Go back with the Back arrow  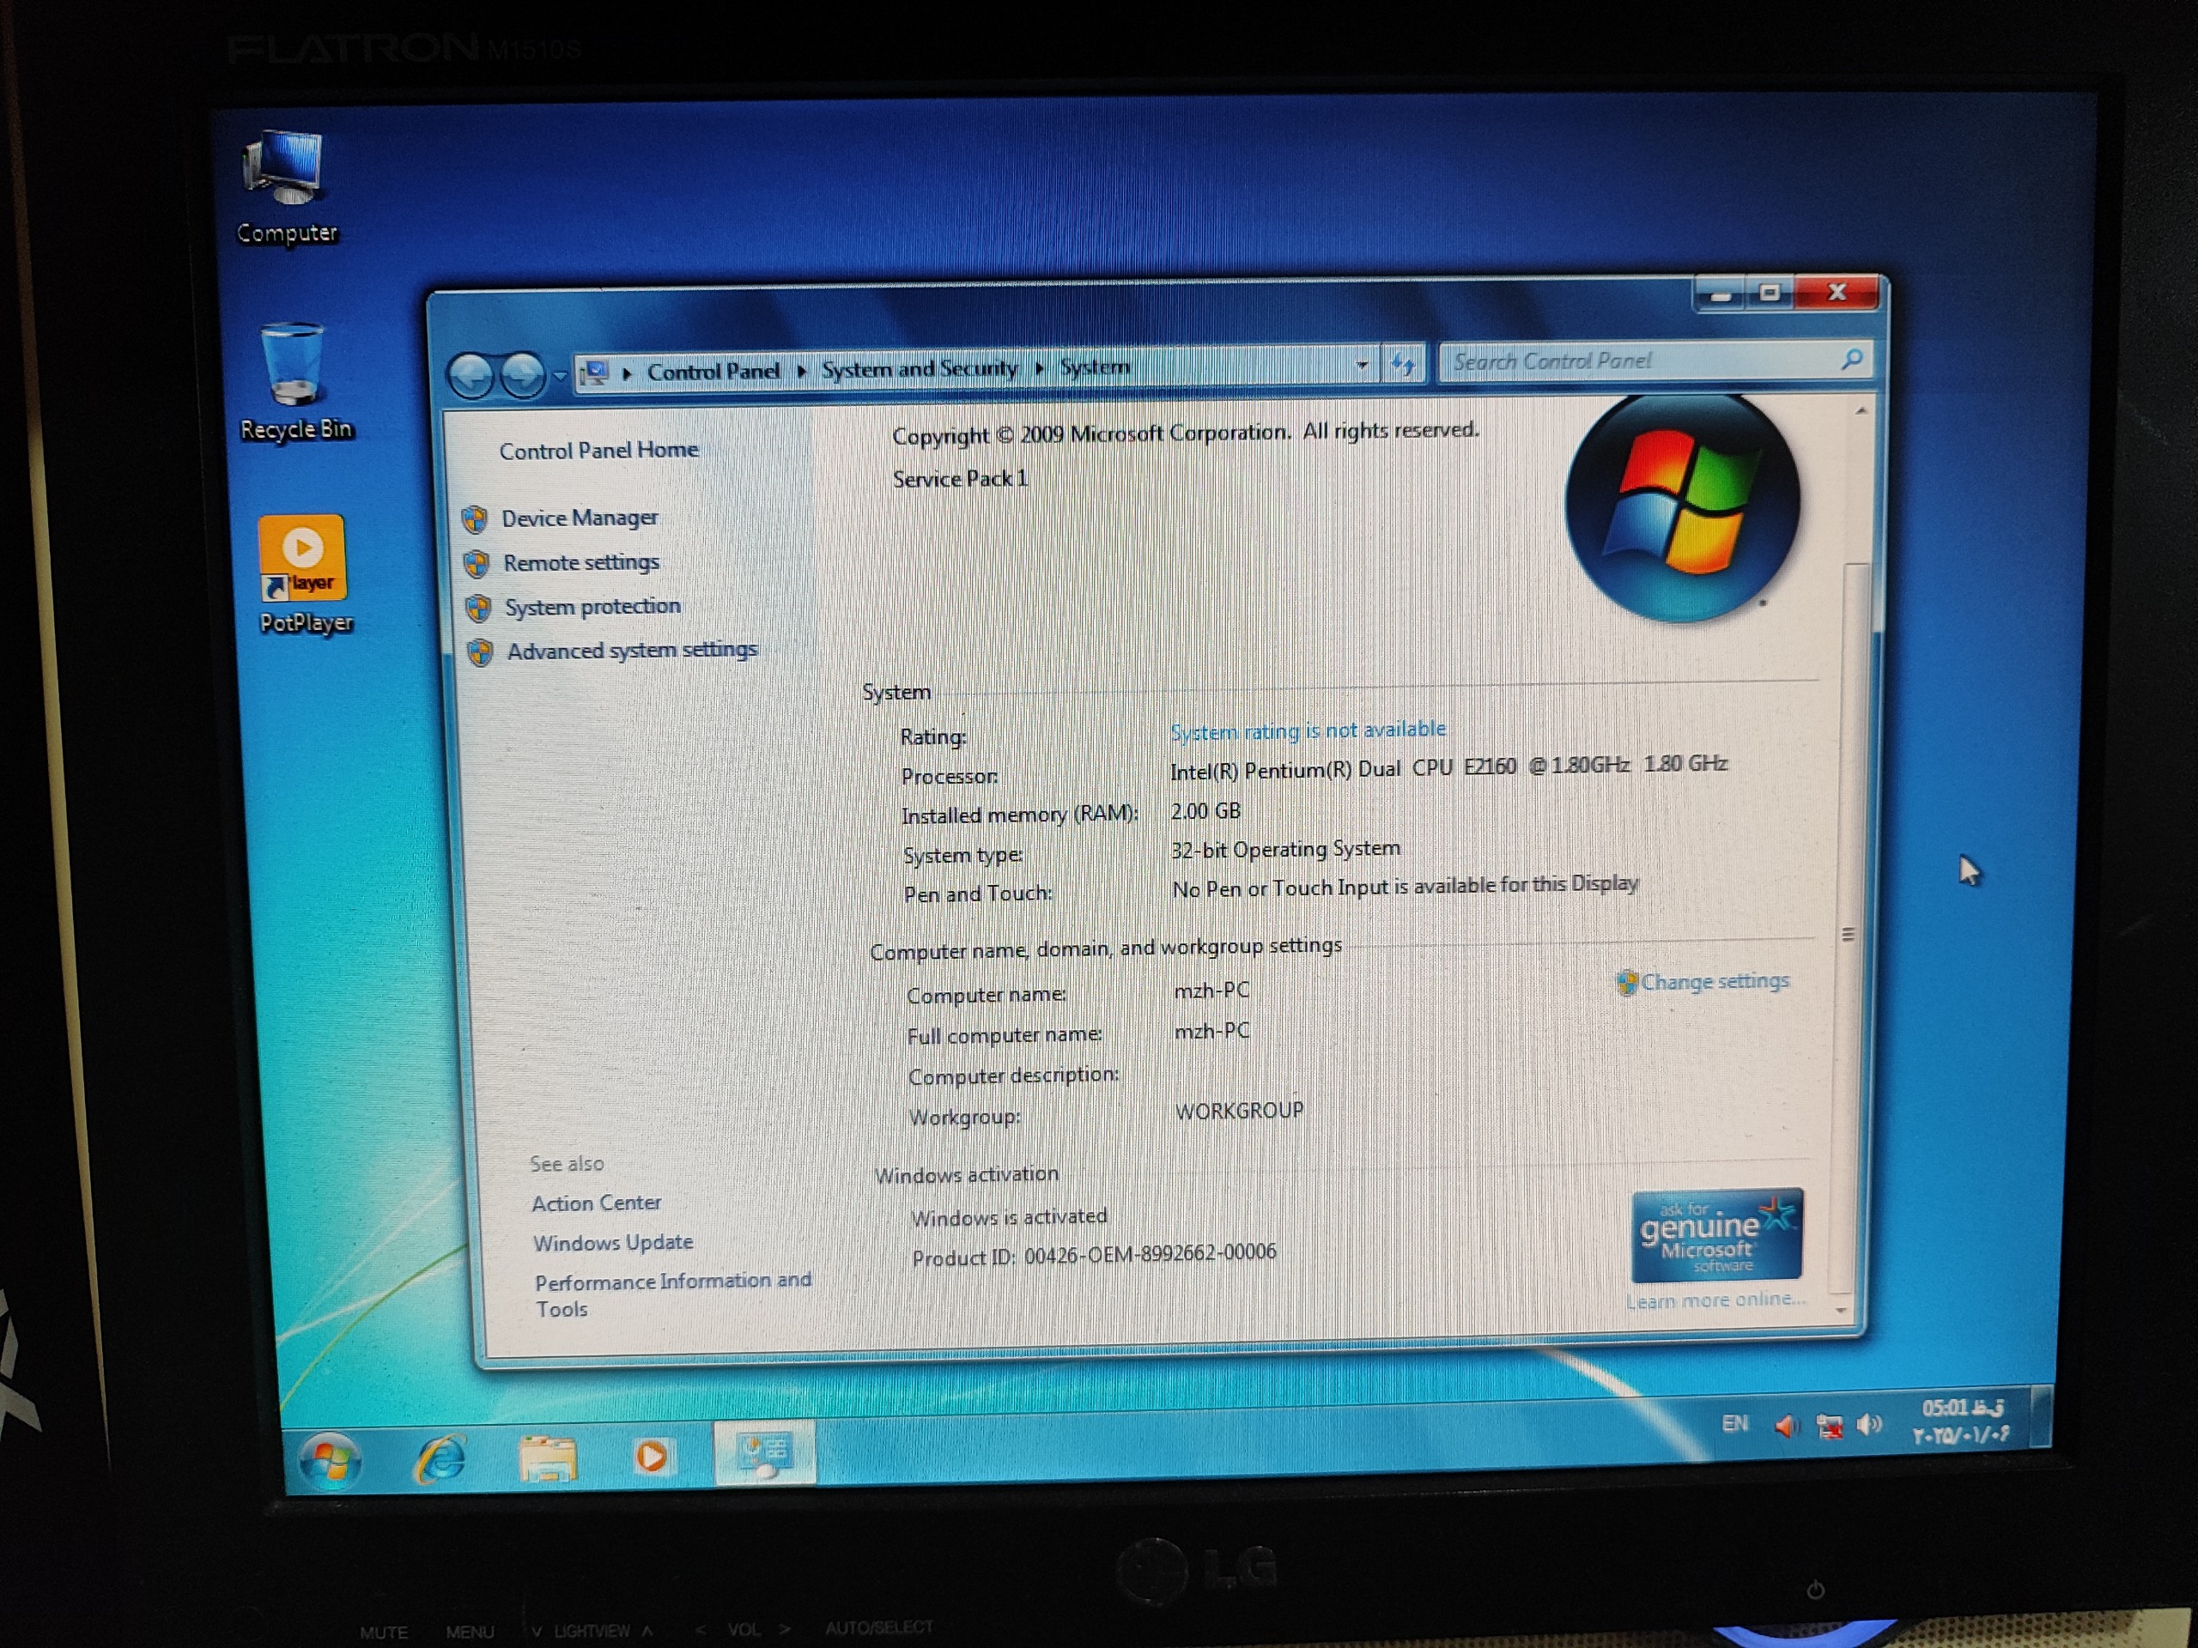470,375
